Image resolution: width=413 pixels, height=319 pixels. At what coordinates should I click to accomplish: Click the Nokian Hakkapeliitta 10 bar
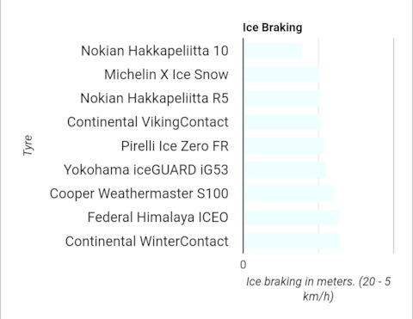(x=273, y=51)
